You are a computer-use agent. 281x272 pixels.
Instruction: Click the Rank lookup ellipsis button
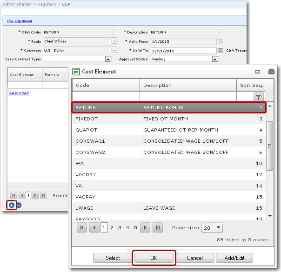coord(114,41)
